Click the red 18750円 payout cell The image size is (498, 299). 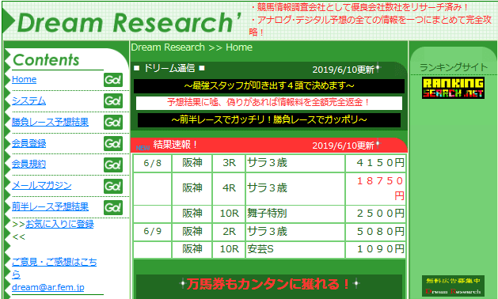[x=376, y=188]
